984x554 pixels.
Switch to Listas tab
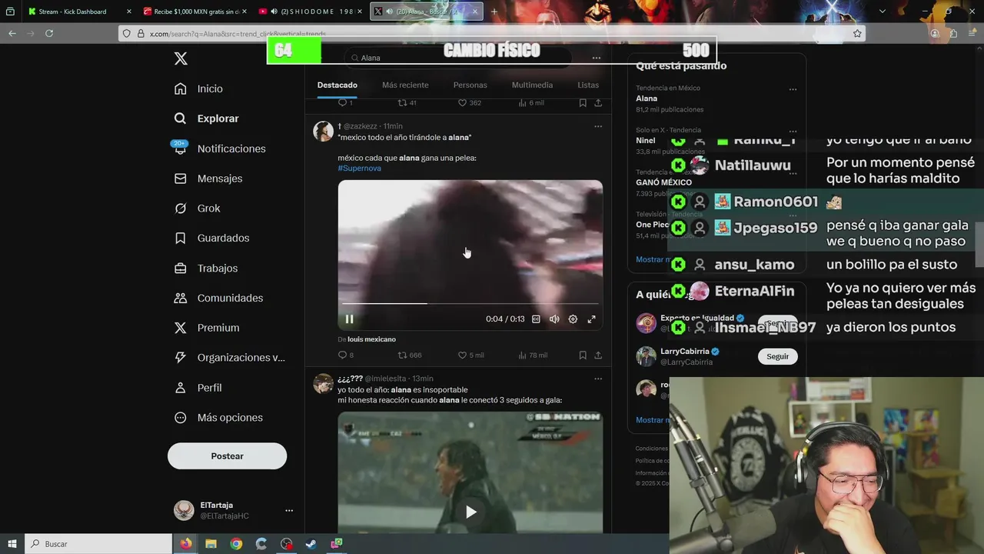point(588,85)
